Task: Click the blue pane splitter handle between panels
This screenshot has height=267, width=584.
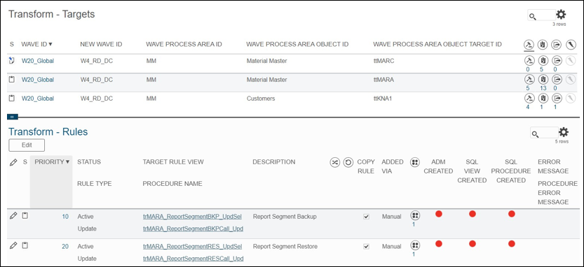Action: coord(13,117)
